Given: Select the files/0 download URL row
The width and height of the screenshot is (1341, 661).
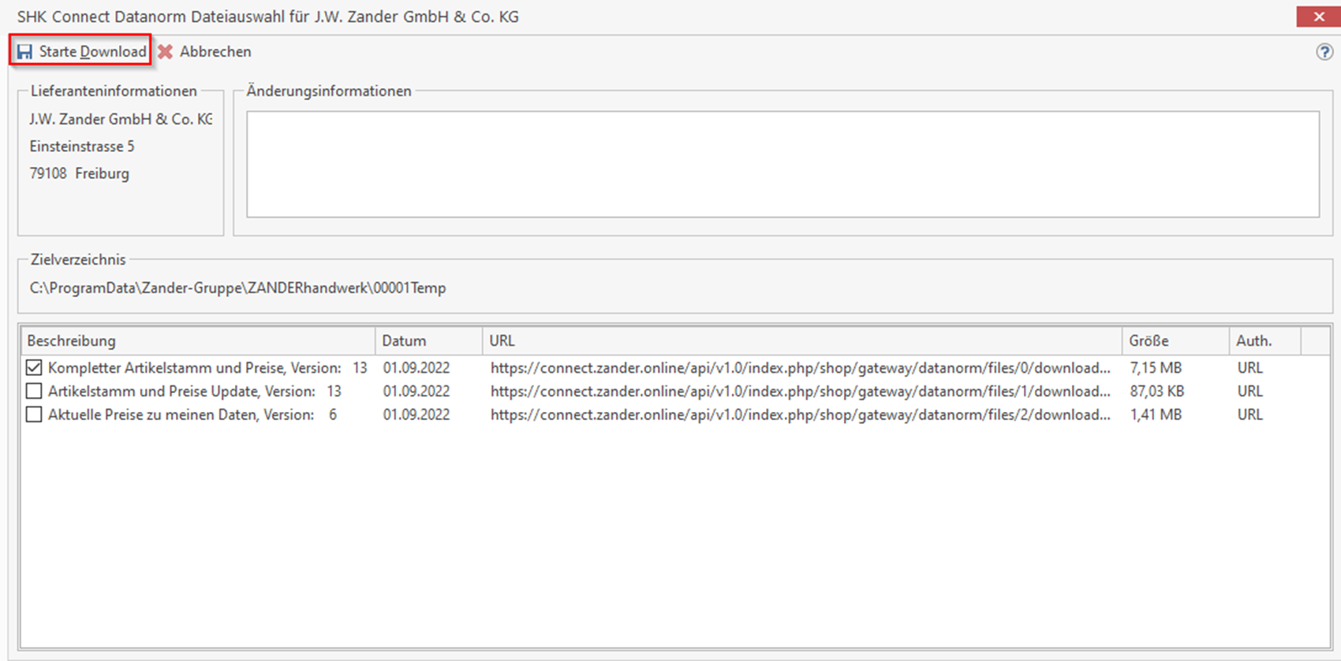Looking at the screenshot, I should click(x=800, y=368).
